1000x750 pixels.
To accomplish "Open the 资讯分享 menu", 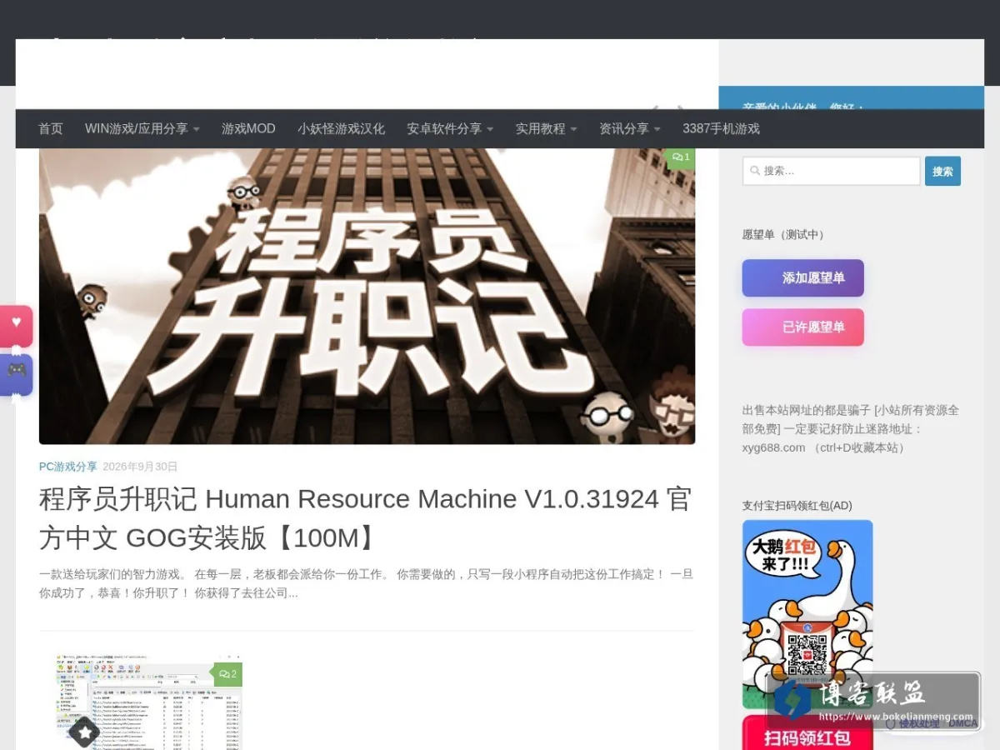I will pos(629,128).
